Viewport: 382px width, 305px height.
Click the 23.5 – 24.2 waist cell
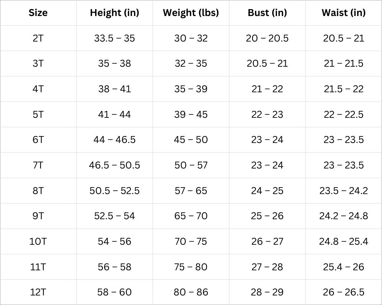coord(343,191)
